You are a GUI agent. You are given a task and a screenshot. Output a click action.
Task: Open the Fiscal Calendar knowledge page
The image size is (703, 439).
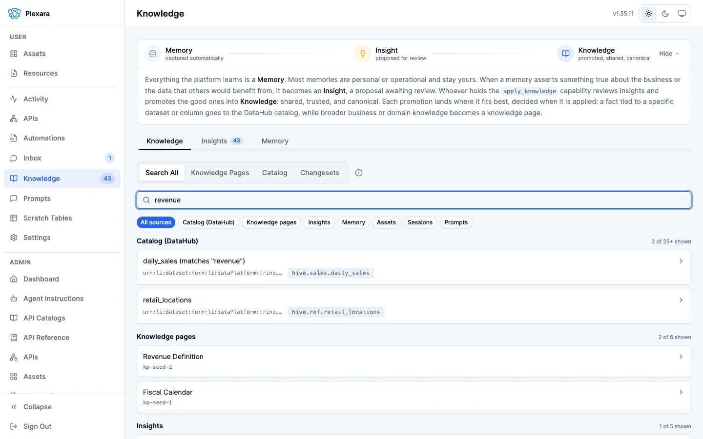coord(414,397)
